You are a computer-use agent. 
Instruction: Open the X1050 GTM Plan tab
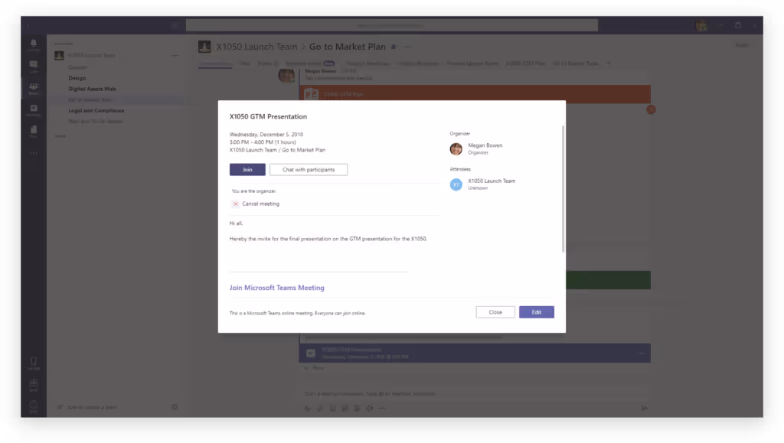pyautogui.click(x=525, y=64)
